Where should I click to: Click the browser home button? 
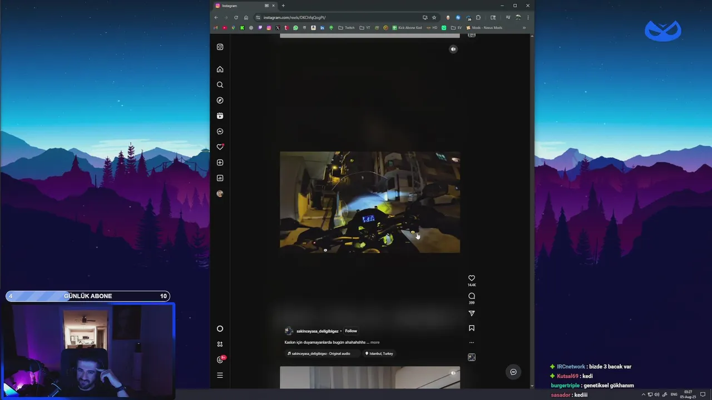click(x=246, y=17)
